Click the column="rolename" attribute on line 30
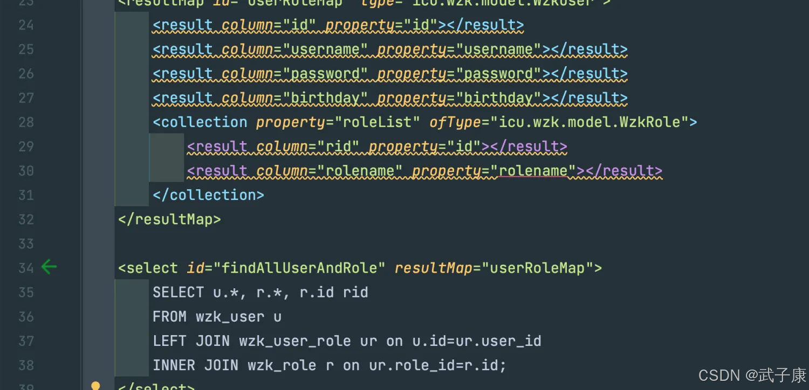Image resolution: width=809 pixels, height=390 pixels. [x=330, y=171]
